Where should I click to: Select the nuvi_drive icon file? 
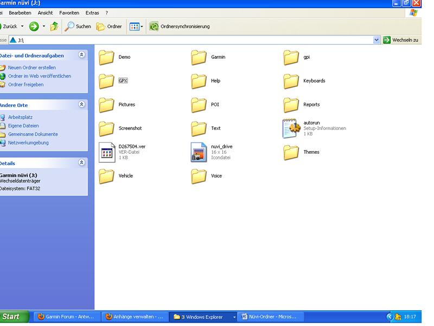[212, 152]
